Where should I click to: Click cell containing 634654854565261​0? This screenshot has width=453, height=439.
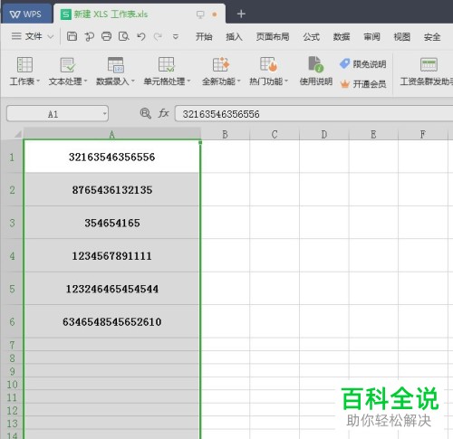pos(112,321)
